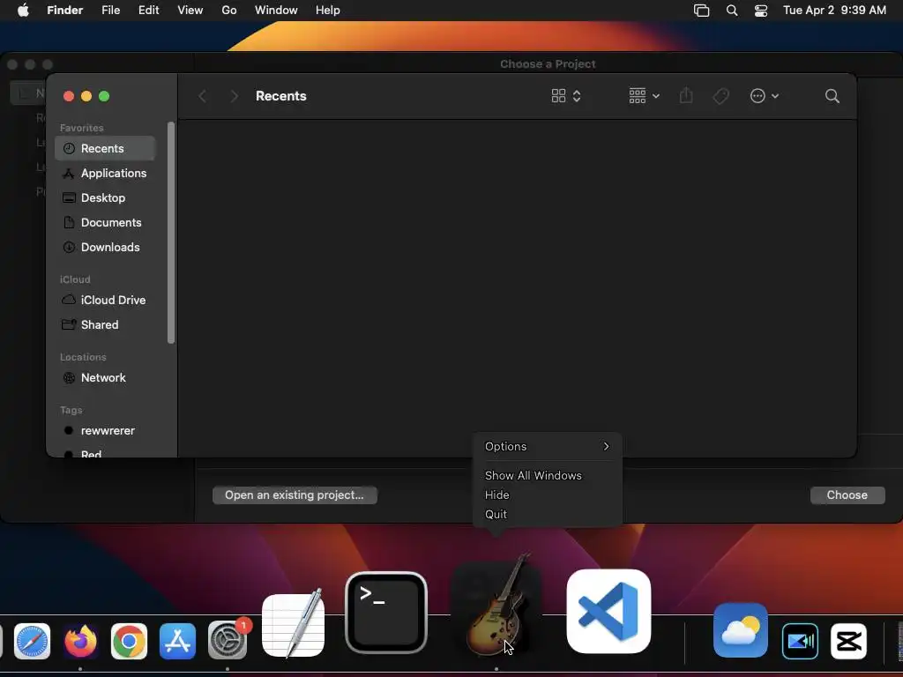The height and width of the screenshot is (677, 903).
Task: Open the Window menu
Action: pyautogui.click(x=276, y=11)
